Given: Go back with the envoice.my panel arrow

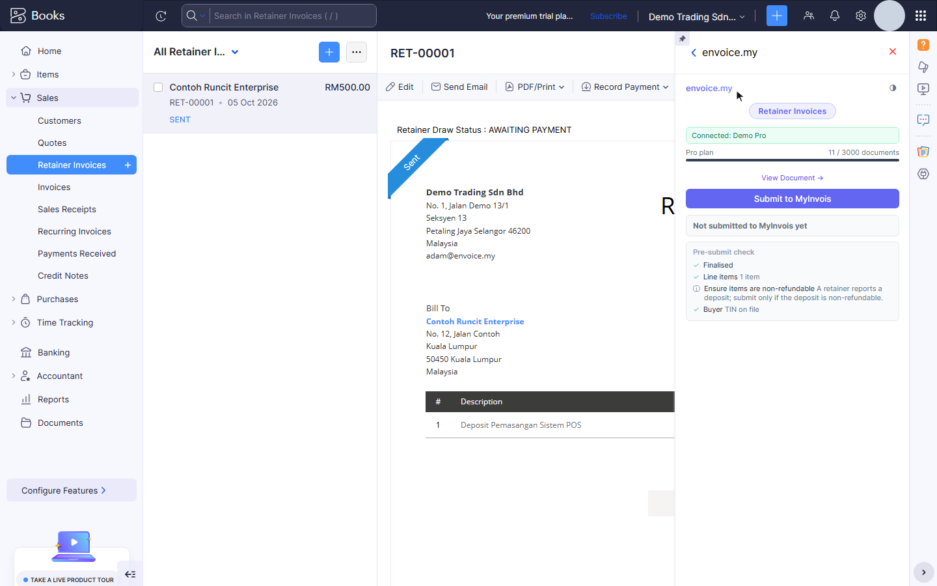Looking at the screenshot, I should tap(694, 53).
